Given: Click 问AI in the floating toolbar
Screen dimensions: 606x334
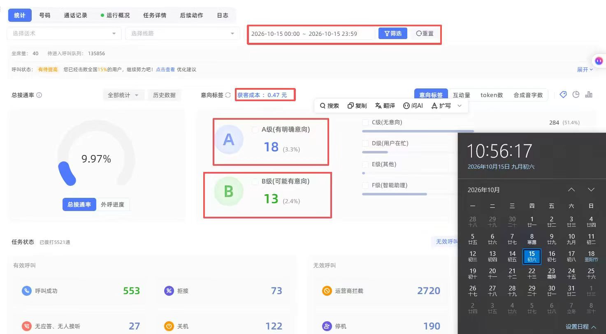Looking at the screenshot, I should click(413, 106).
